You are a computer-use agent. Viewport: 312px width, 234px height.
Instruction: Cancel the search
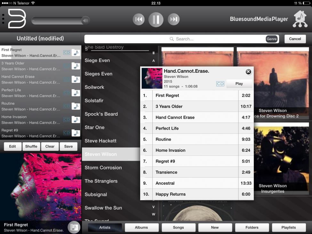click(295, 39)
